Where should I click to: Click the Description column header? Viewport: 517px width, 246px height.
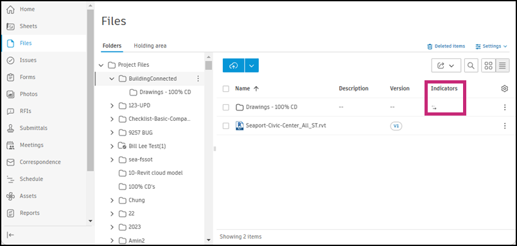click(x=353, y=89)
